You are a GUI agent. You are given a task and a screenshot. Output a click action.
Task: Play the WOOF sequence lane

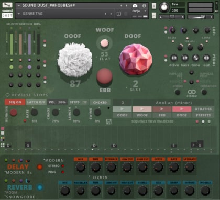click(142, 109)
